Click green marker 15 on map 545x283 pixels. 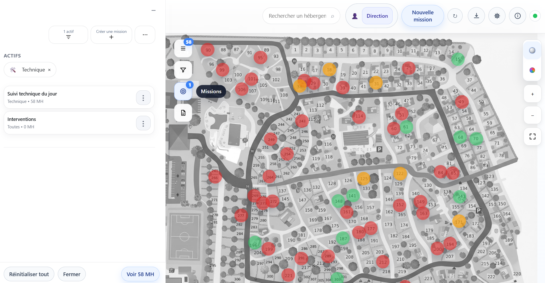coord(458,59)
